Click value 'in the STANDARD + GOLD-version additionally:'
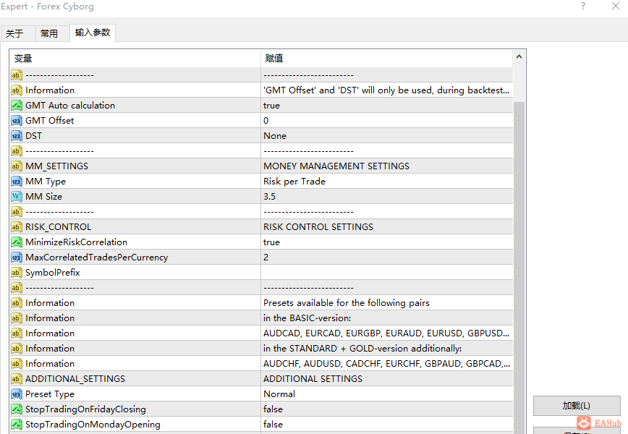 362,349
